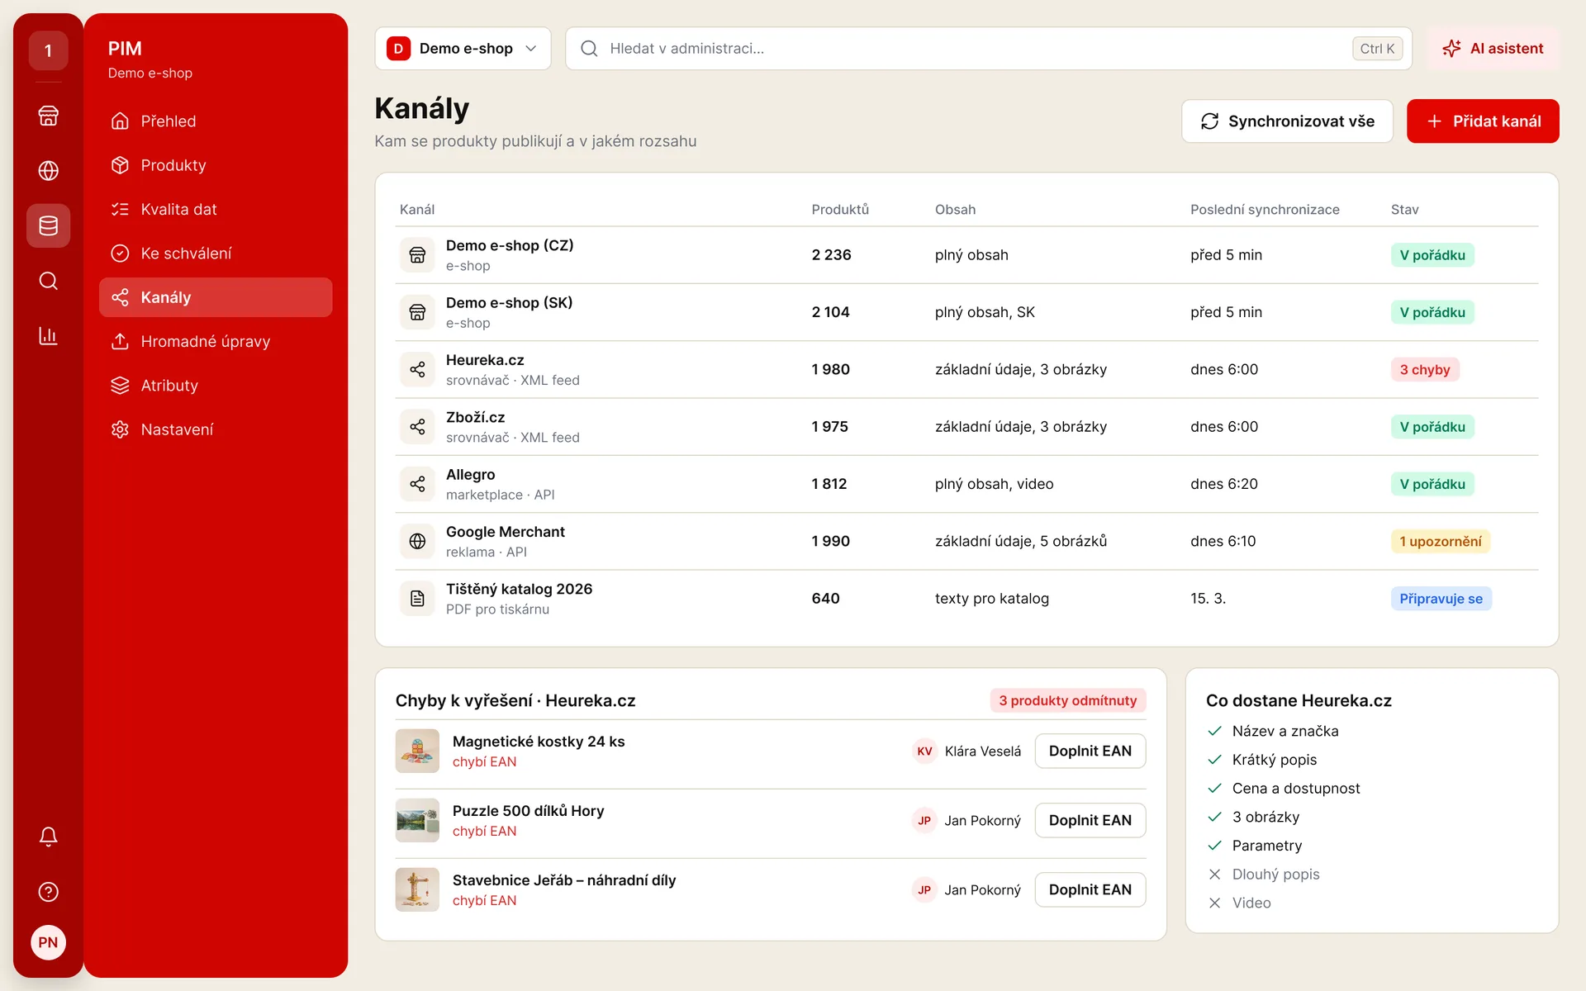Select the database icon in the left rail
Screen dimensions: 1586x991
[48, 225]
